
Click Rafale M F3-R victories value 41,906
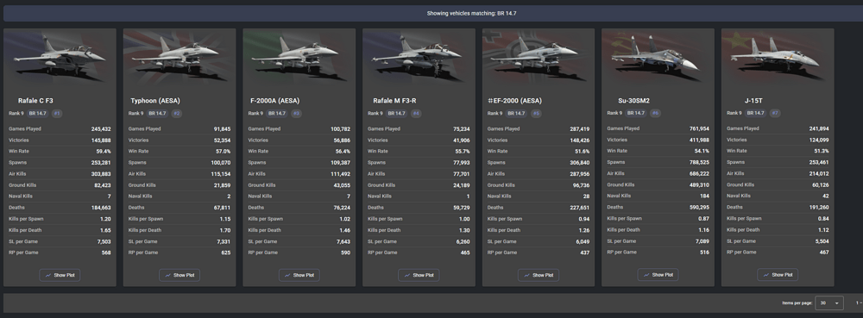(461, 140)
